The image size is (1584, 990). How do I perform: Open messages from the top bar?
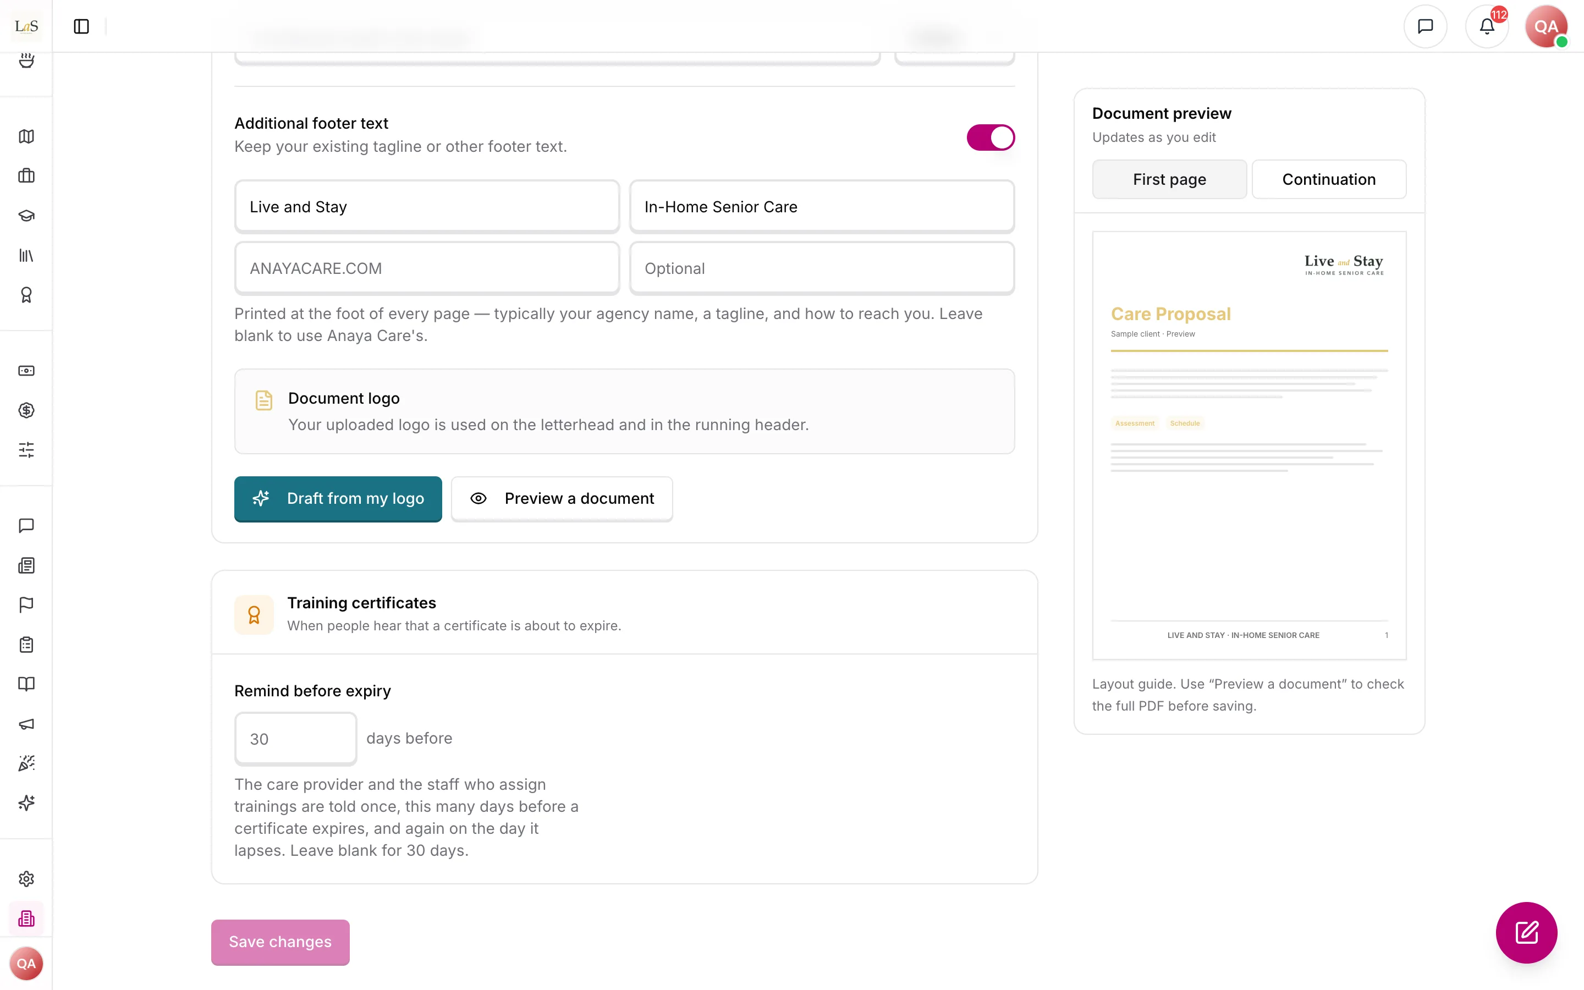point(1425,26)
